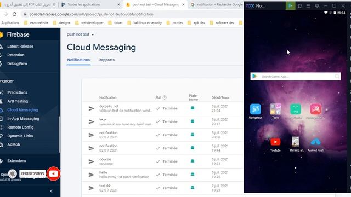Click send icon for doros4u not row
This screenshot has height=197, width=351.
pos(92,108)
